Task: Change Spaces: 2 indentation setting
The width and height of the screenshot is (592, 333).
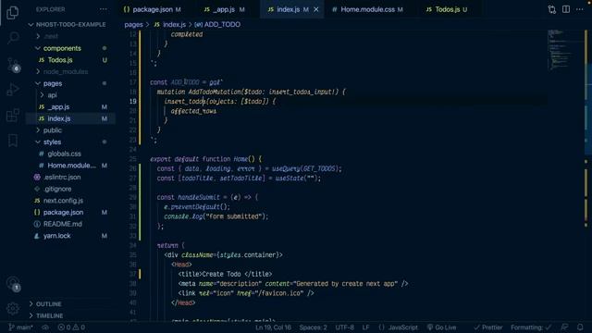Action: pyautogui.click(x=313, y=327)
